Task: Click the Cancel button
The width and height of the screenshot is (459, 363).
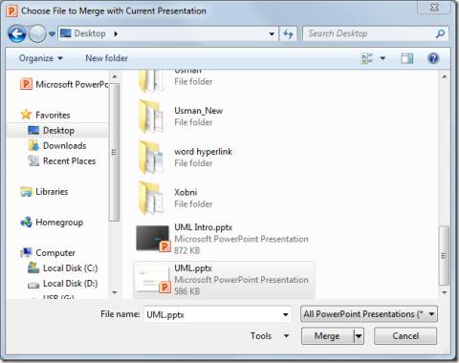Action: point(405,336)
